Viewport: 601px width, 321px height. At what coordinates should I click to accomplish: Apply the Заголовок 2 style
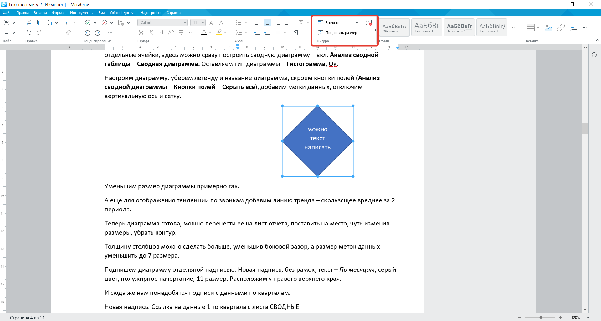click(460, 27)
